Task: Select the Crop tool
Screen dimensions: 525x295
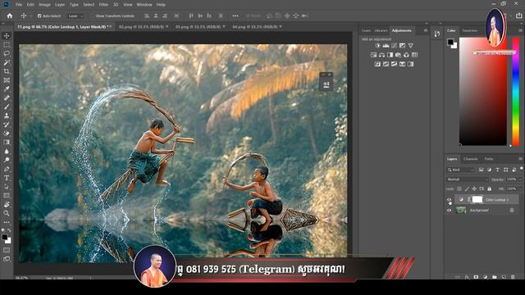Action: (x=7, y=71)
